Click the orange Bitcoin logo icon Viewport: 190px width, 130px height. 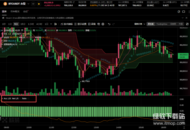(5, 4)
